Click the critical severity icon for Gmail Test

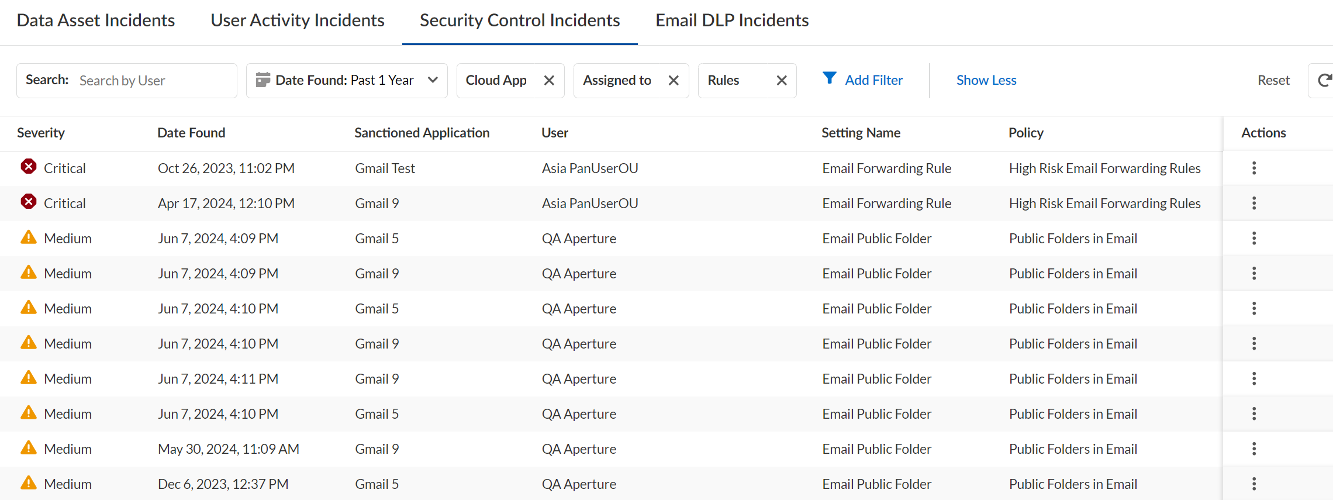point(29,167)
